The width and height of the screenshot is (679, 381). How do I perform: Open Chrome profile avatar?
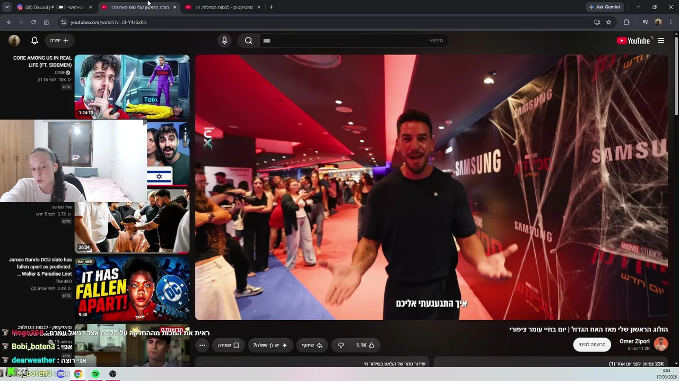658,22
